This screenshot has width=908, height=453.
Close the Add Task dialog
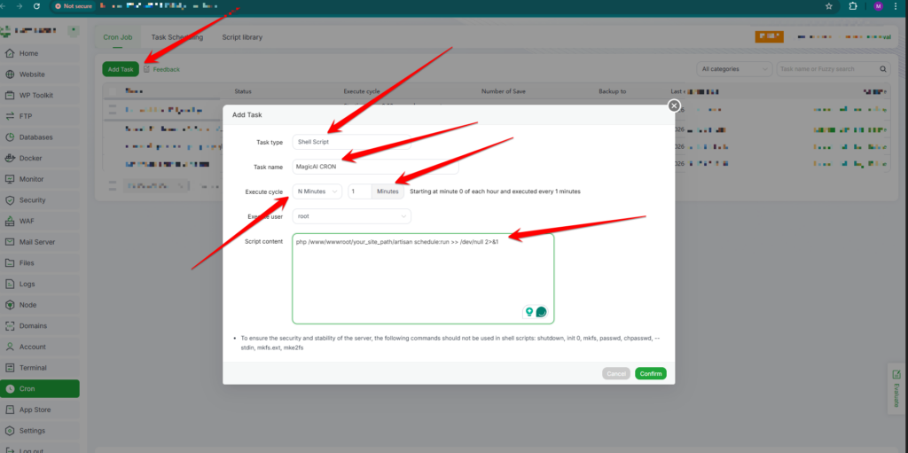coord(674,105)
